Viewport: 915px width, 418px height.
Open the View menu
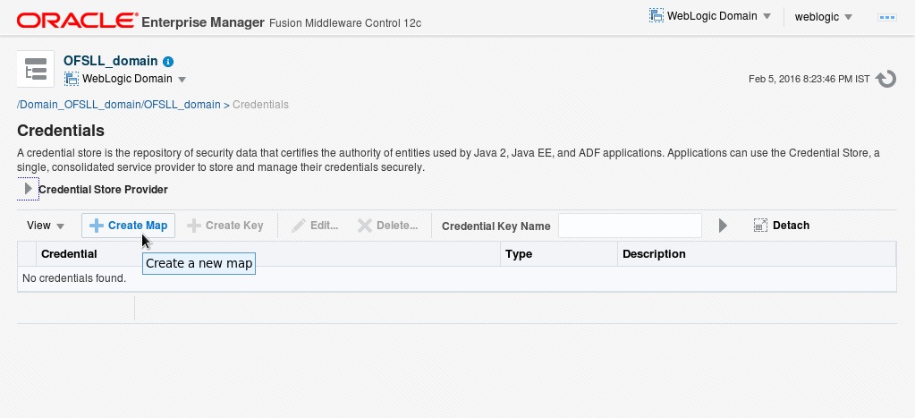46,226
